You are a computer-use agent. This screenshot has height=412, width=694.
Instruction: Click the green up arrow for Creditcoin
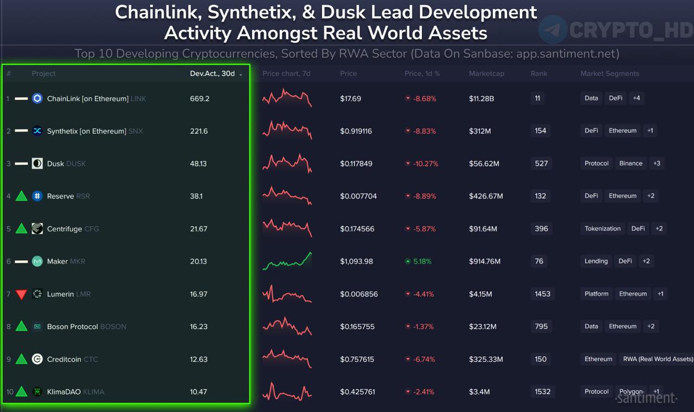[x=21, y=358]
